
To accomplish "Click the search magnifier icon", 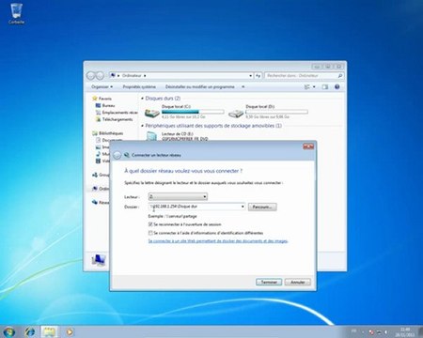I will pyautogui.click(x=340, y=76).
